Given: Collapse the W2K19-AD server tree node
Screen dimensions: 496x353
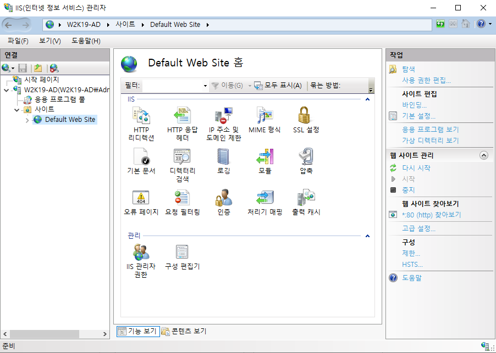Looking at the screenshot, I should point(7,90).
